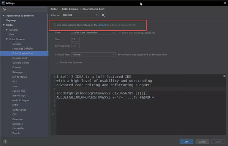The width and height of the screenshot is (228, 146).
Task: Click the scheme gear settings icon
Action: 103,15
